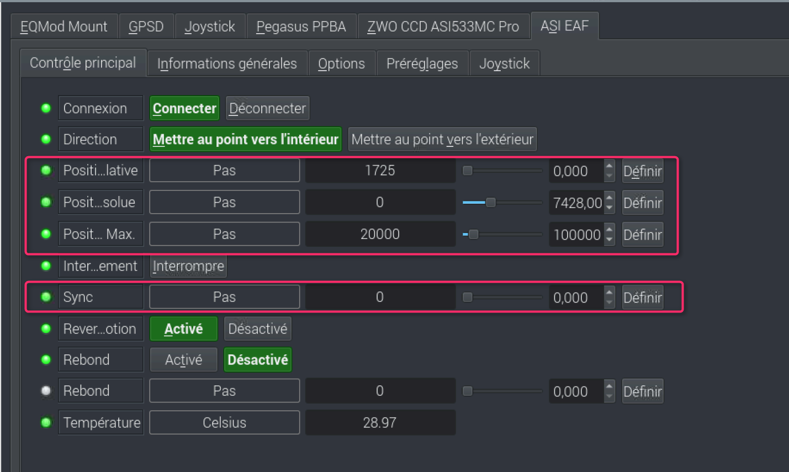Disable reverse motion with Désactivé
This screenshot has width=789, height=472.
pos(257,329)
